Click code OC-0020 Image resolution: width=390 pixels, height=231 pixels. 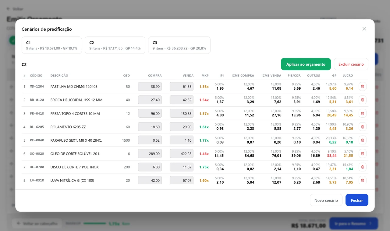click(x=37, y=153)
